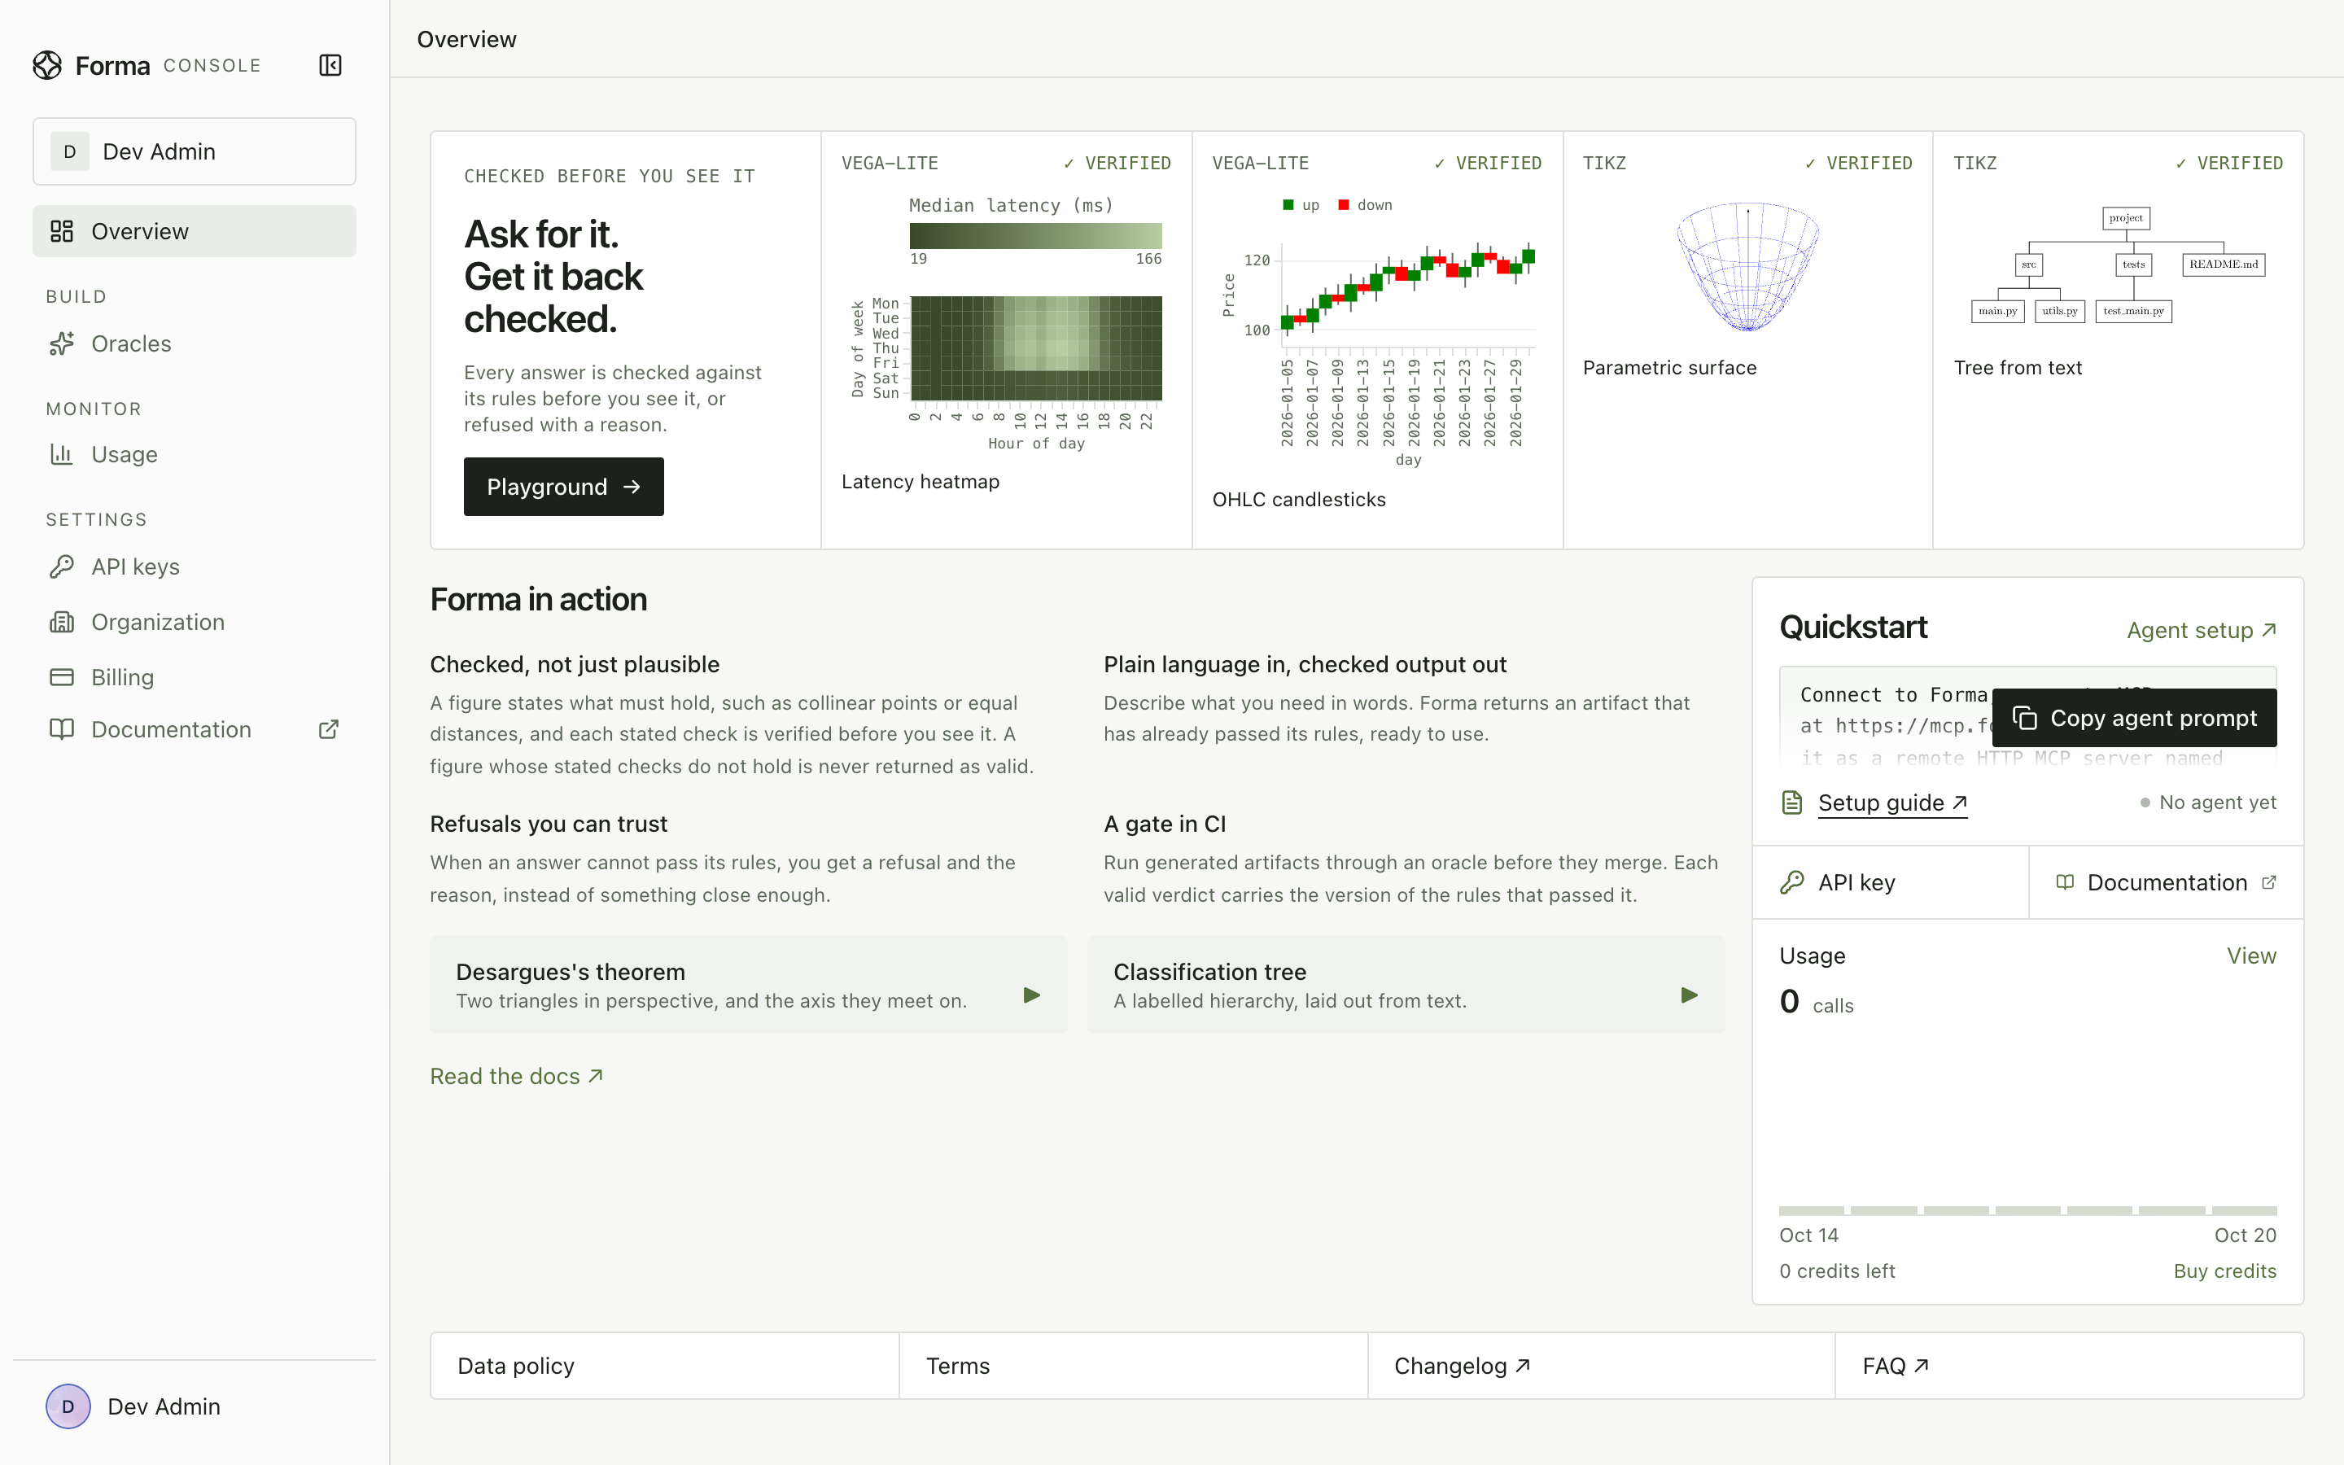The width and height of the screenshot is (2344, 1465).
Task: Play the Classification tree example
Action: 1690,995
